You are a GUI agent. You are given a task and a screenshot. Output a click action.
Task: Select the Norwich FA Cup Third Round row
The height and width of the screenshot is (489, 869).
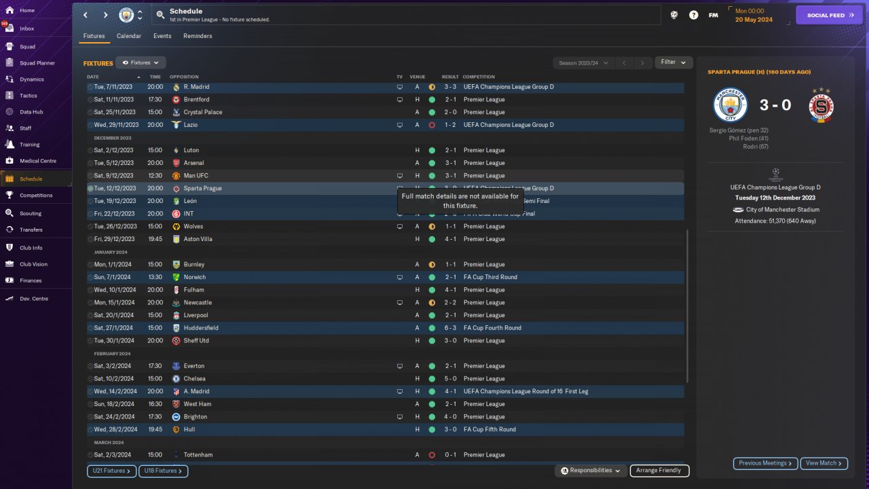[386, 277]
